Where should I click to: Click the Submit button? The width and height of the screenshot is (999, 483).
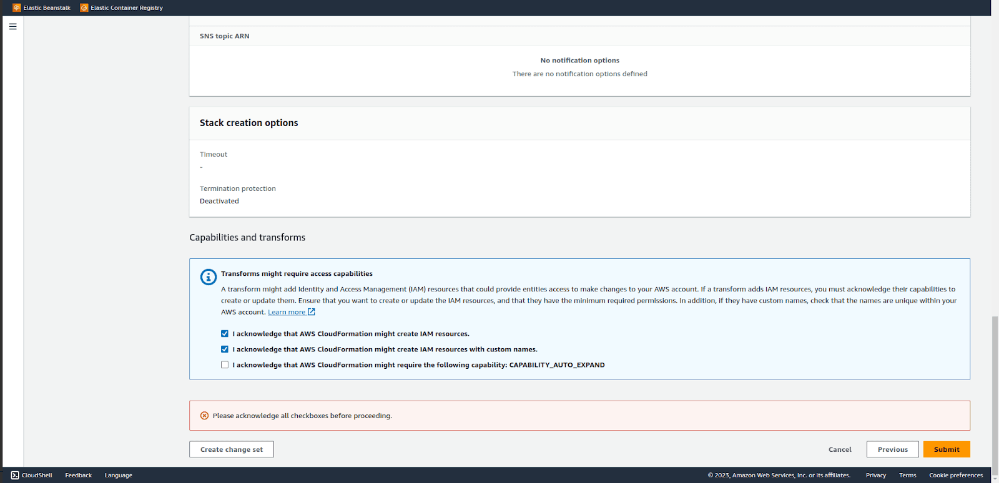[x=947, y=449]
